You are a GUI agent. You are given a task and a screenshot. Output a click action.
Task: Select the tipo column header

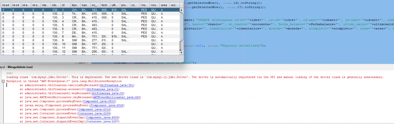[x=76, y=5]
